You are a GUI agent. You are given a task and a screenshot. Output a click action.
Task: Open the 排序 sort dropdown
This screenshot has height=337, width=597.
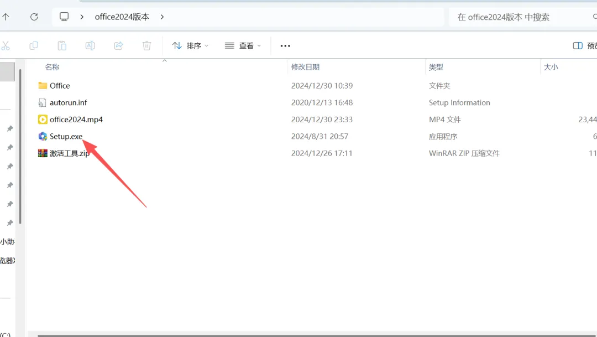click(x=190, y=46)
